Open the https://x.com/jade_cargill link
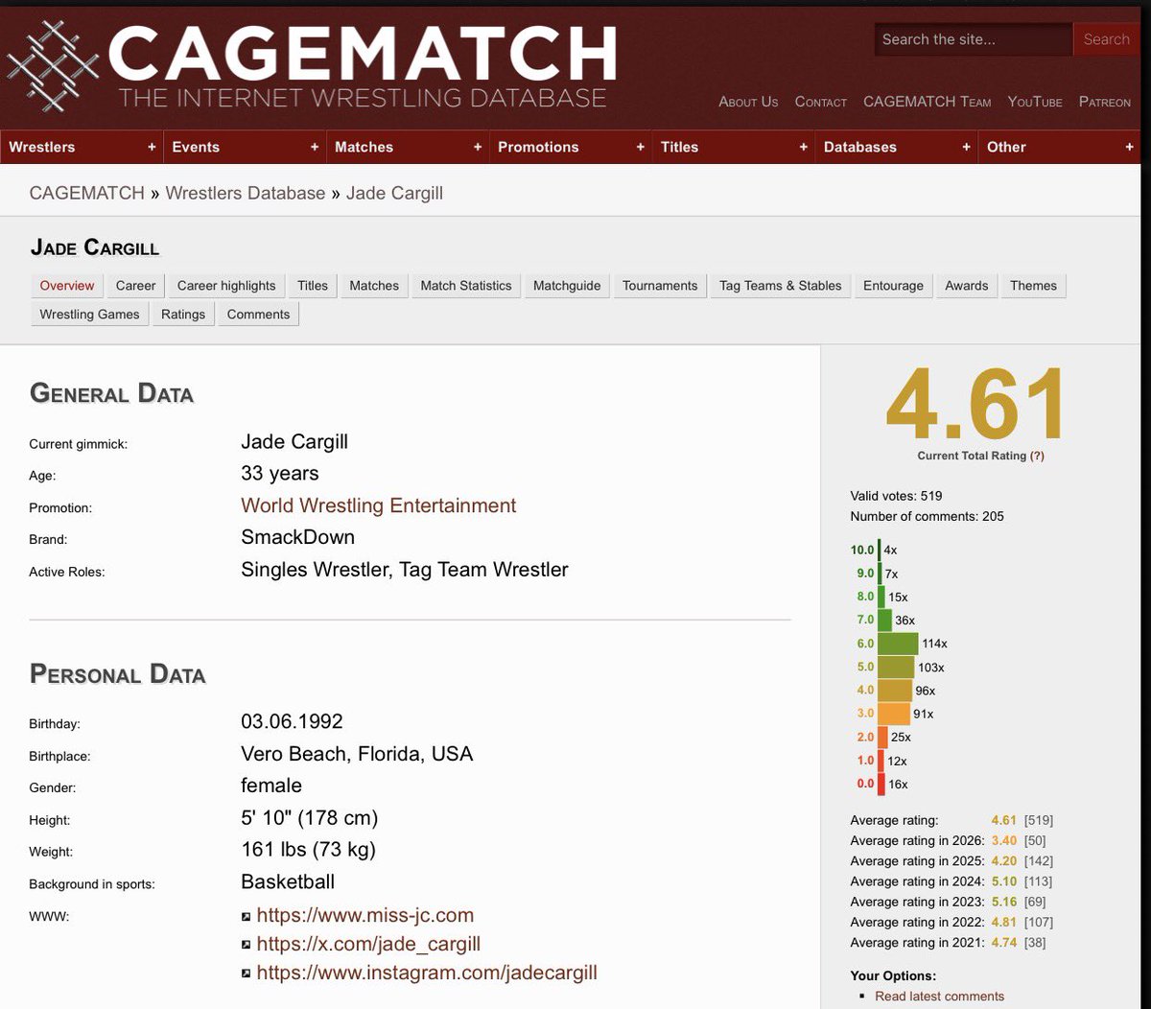 tap(368, 945)
